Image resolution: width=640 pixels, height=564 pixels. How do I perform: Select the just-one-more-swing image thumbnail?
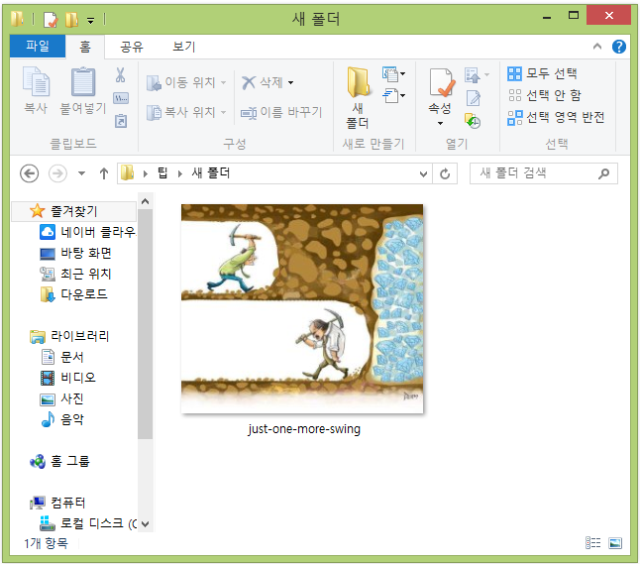tap(302, 308)
